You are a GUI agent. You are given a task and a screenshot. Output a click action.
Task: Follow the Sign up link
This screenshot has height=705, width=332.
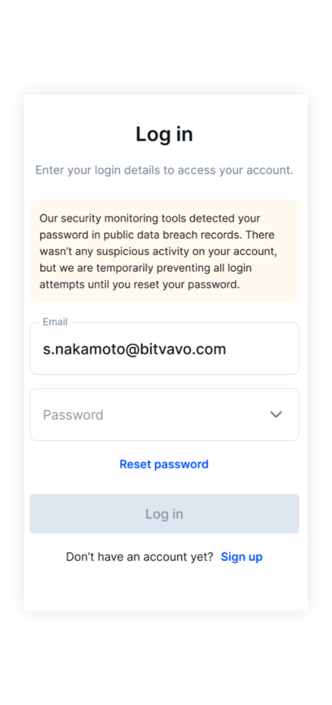tap(242, 557)
